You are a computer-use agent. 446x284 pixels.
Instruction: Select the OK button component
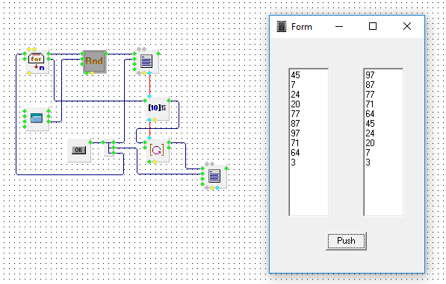pos(78,150)
